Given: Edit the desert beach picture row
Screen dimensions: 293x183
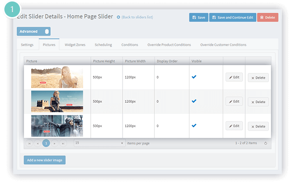Looking at the screenshot, I should [234, 77].
